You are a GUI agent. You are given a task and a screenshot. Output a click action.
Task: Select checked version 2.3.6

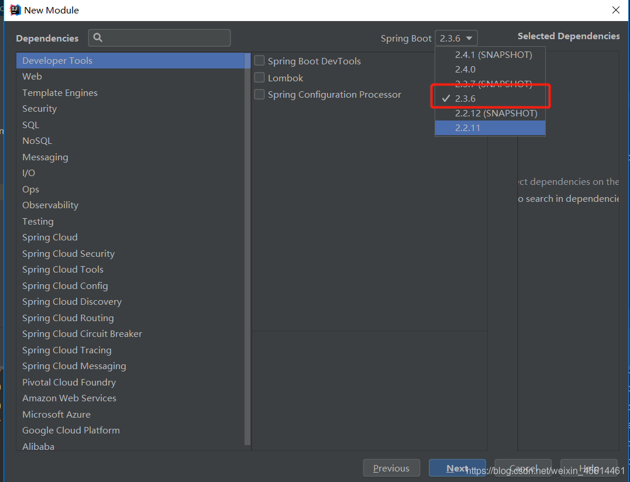[490, 98]
